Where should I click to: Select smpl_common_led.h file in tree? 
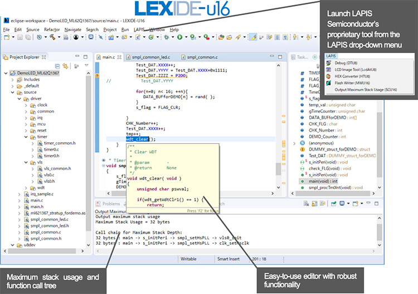tap(46, 226)
